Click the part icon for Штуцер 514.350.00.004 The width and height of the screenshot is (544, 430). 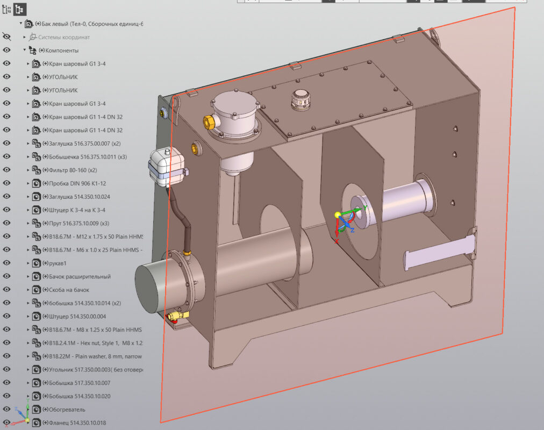pyautogui.click(x=37, y=316)
